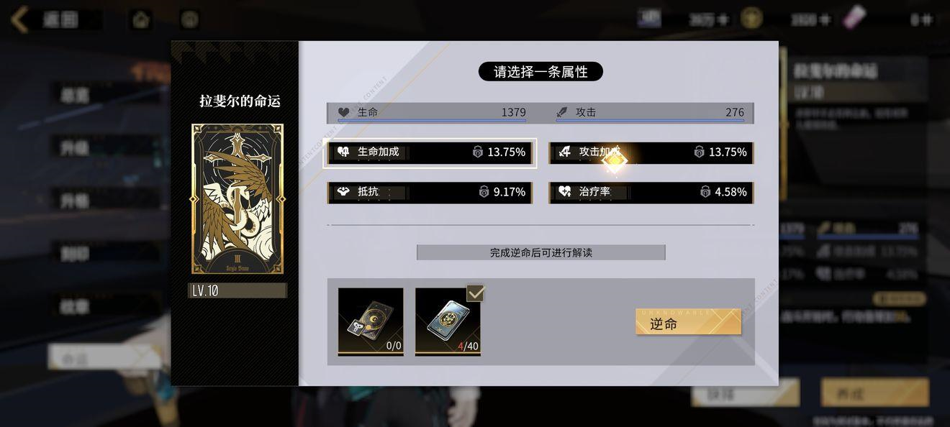Select the 抵抗 9.17% attribute row

[x=430, y=193]
